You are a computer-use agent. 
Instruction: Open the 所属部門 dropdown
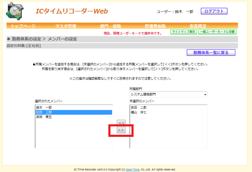[x=168, y=94]
